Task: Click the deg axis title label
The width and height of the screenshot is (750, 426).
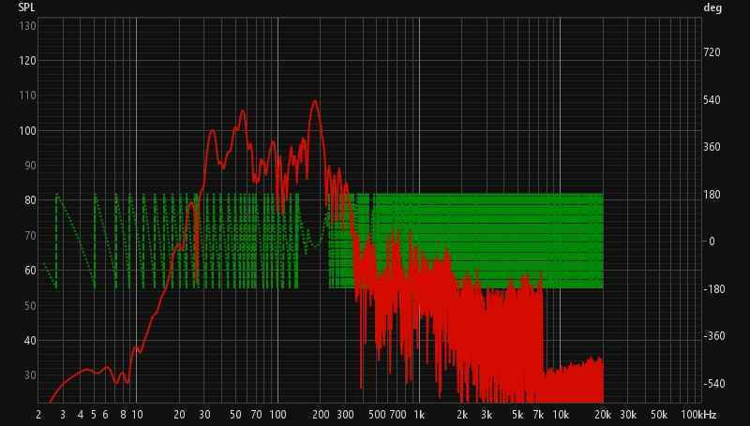Action: click(712, 7)
